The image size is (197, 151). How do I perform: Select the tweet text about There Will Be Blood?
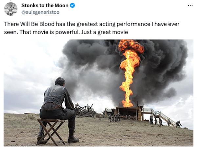click(92, 28)
